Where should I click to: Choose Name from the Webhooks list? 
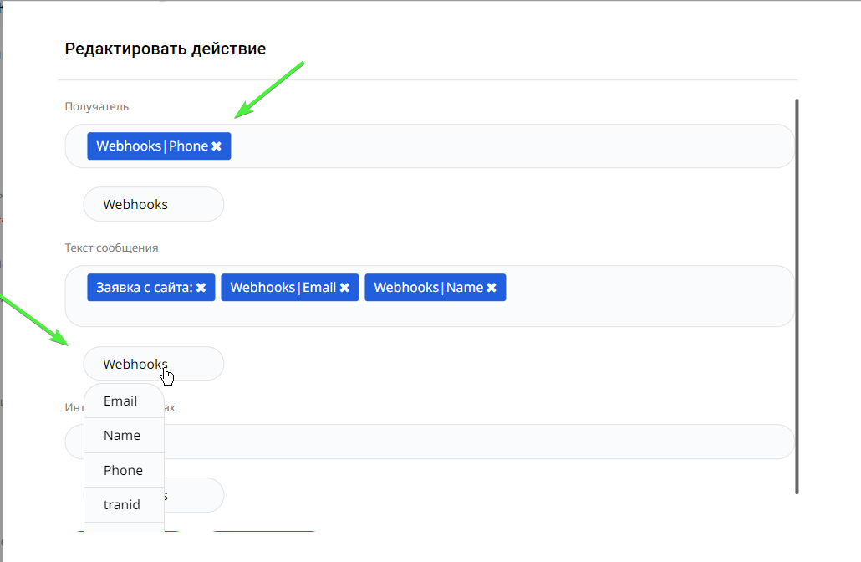pos(124,436)
